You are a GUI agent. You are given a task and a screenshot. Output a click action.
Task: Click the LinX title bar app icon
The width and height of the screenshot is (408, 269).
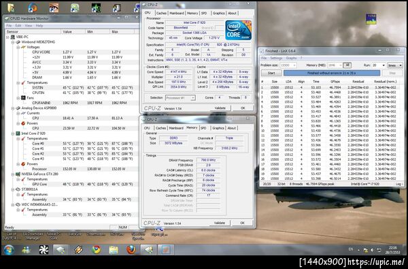(x=262, y=51)
